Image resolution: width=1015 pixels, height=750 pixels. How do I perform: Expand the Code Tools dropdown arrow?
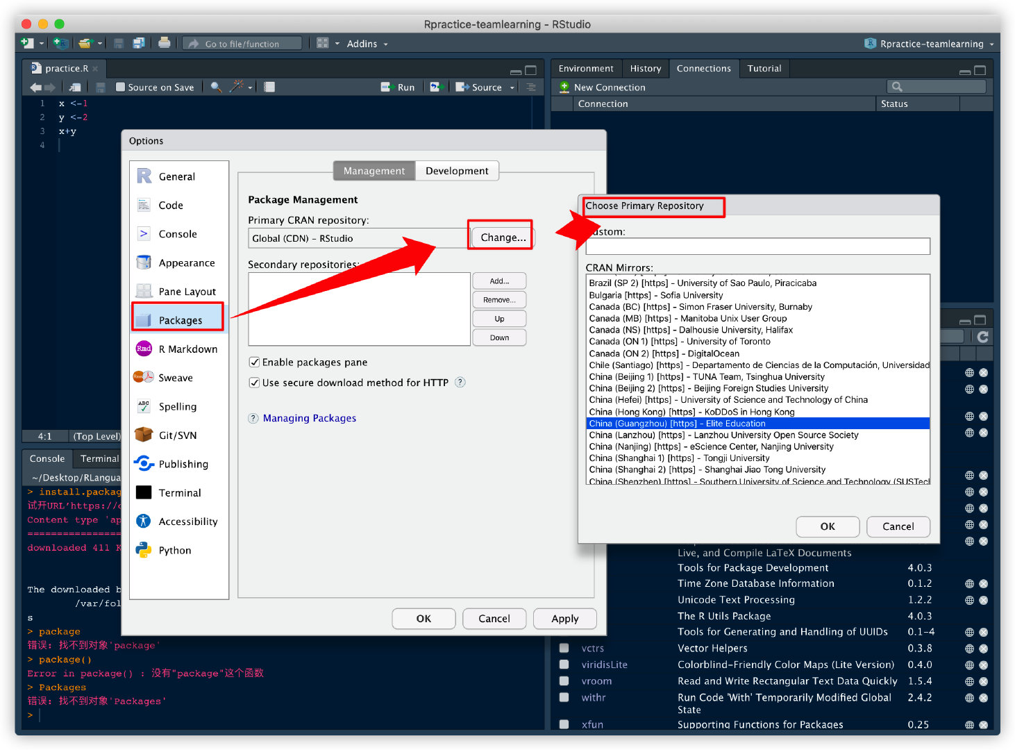(250, 87)
